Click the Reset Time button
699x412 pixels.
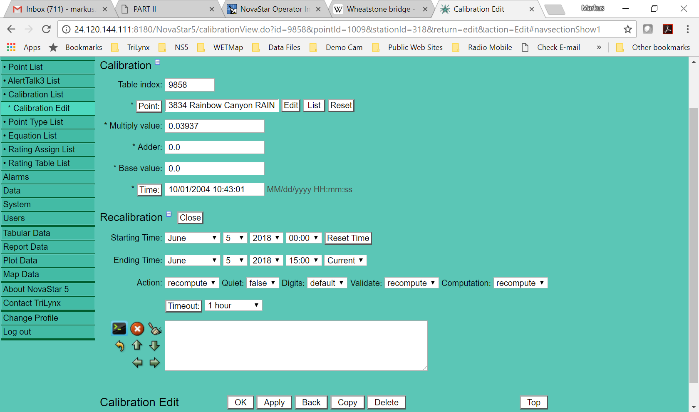[348, 238]
